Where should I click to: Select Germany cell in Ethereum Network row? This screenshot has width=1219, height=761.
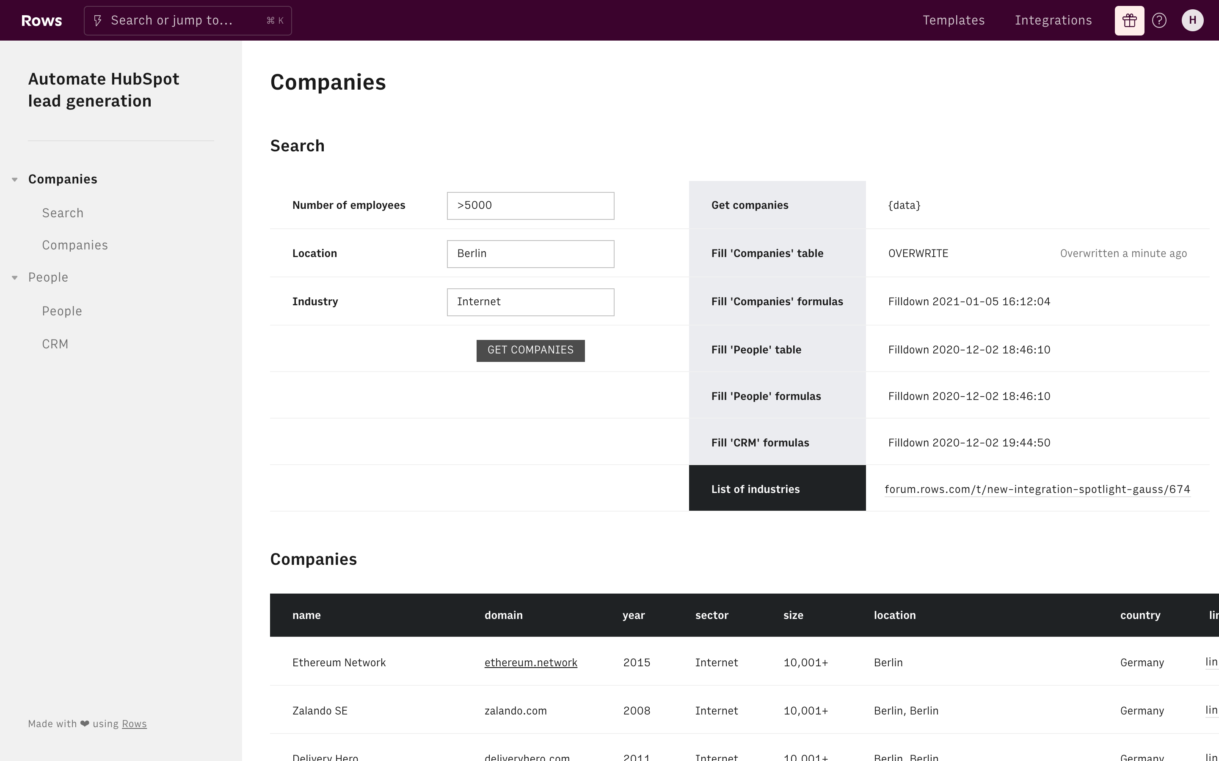(1142, 663)
